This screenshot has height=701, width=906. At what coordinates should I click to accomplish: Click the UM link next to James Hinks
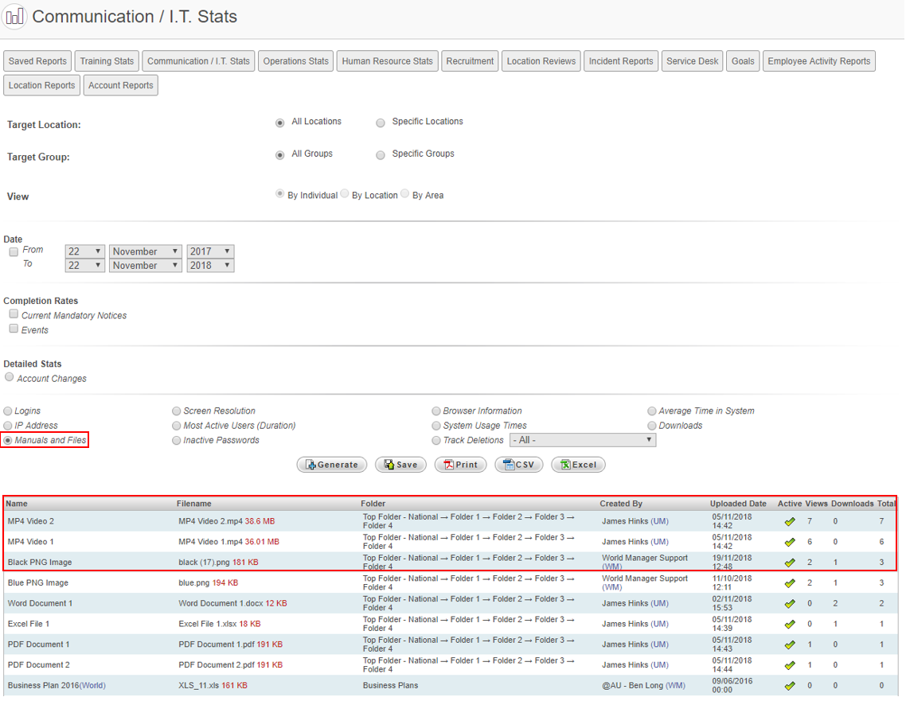coord(660,521)
